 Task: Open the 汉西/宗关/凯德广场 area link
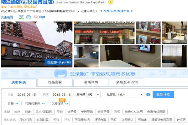116,11
